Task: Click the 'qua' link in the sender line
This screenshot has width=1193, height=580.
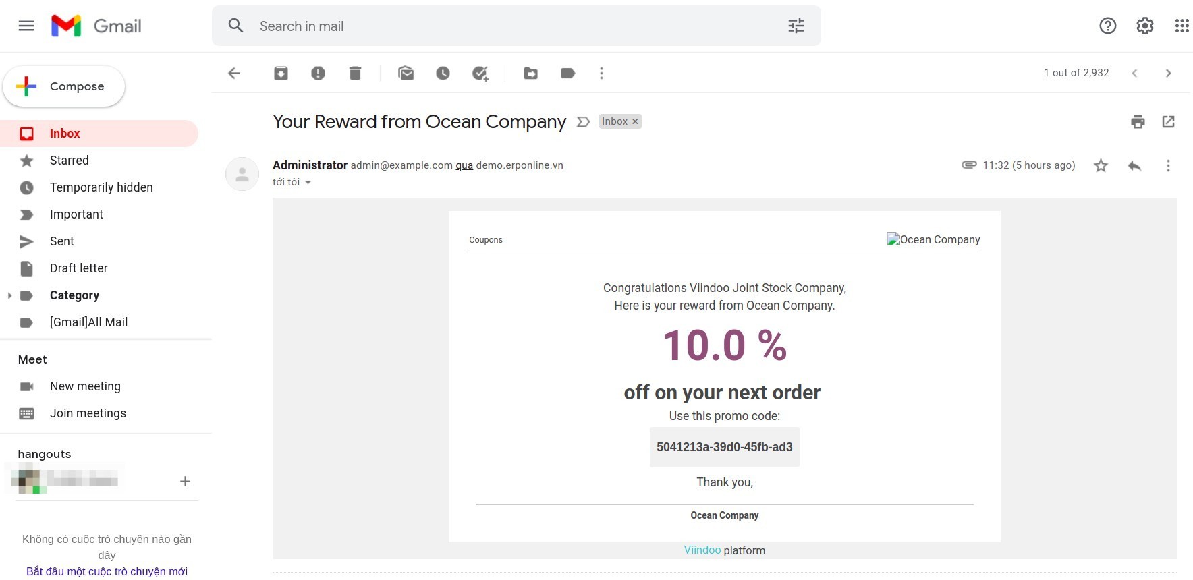Action: tap(464, 165)
